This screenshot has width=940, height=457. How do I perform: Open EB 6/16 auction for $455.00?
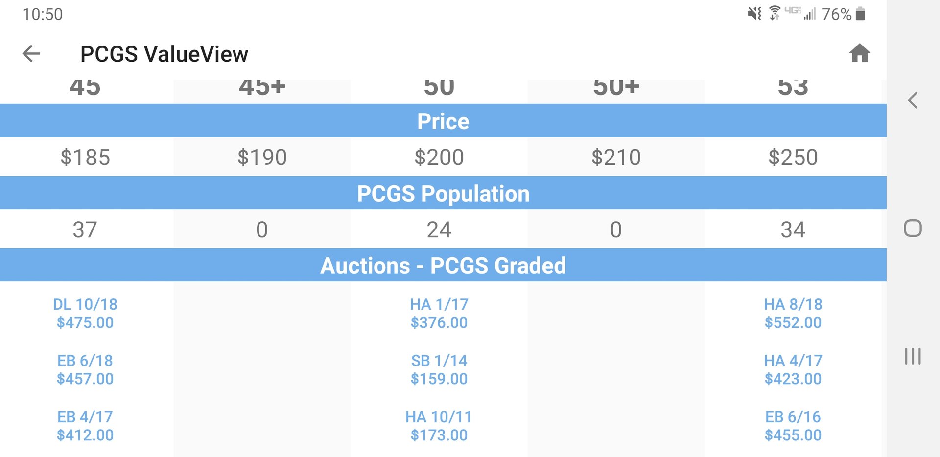pos(793,426)
